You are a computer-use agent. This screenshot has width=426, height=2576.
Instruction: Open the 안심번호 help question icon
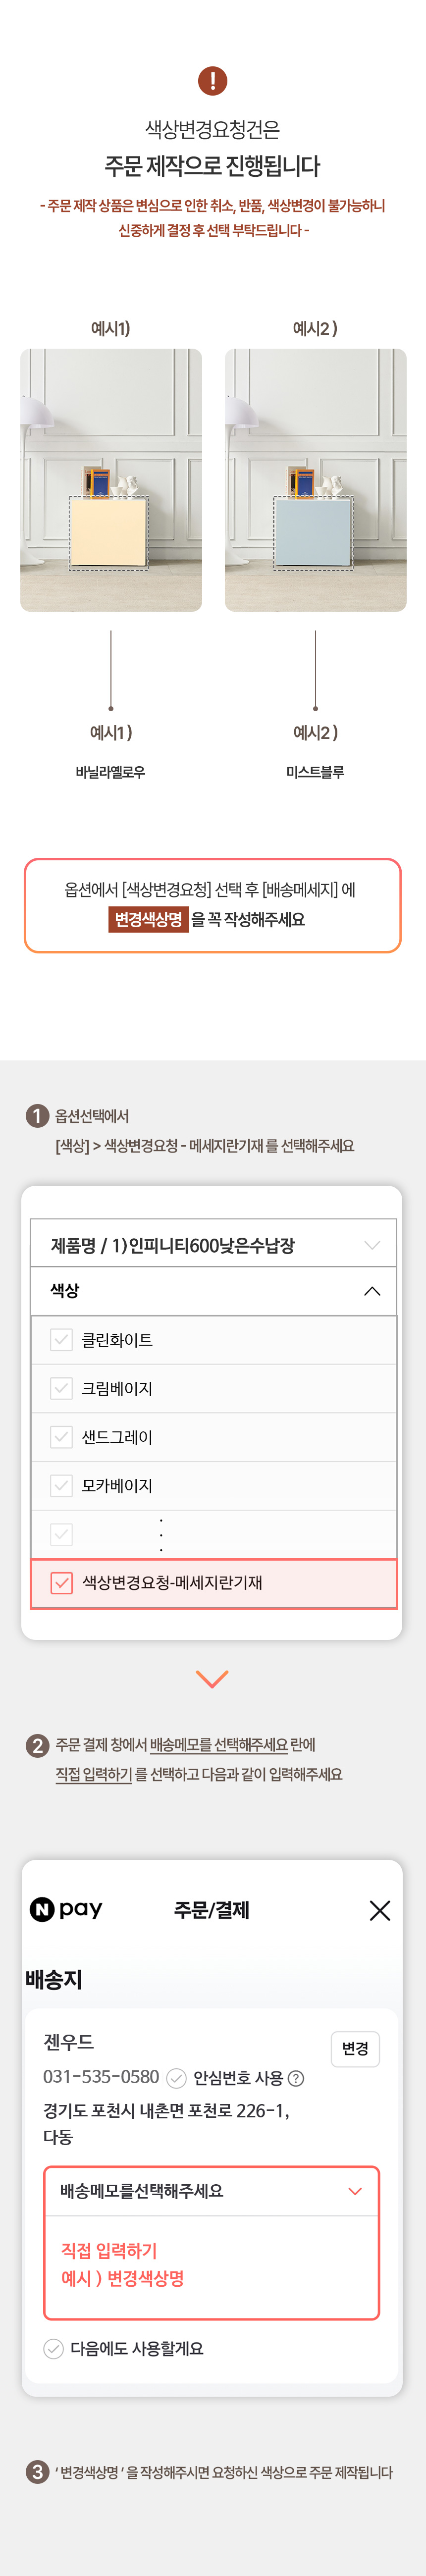(296, 2078)
